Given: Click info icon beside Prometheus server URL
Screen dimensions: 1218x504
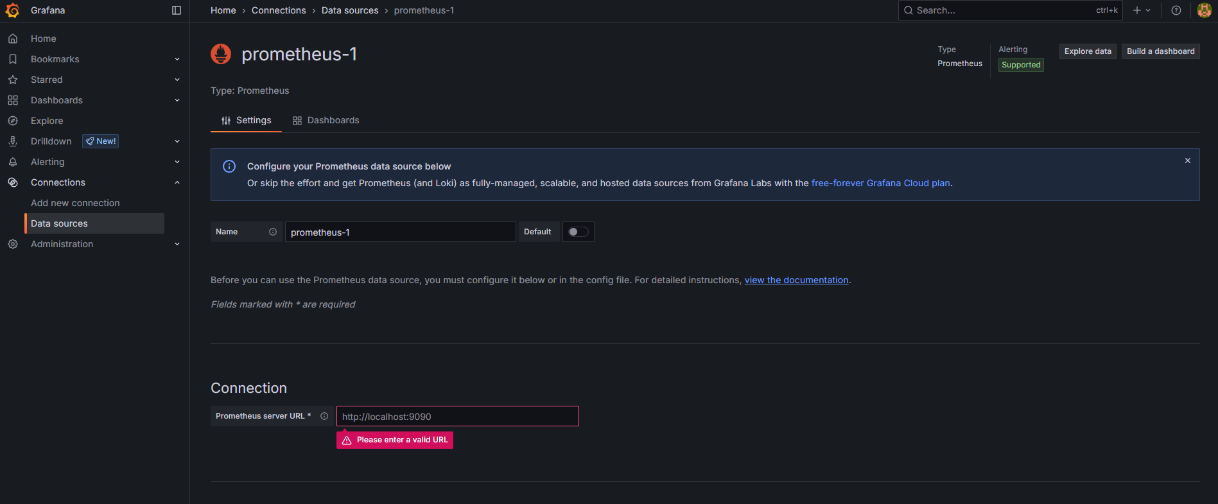Looking at the screenshot, I should pyautogui.click(x=324, y=416).
